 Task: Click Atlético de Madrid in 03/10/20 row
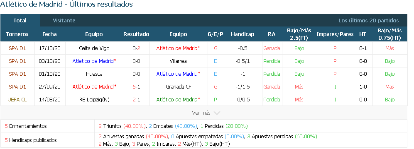point(94,61)
